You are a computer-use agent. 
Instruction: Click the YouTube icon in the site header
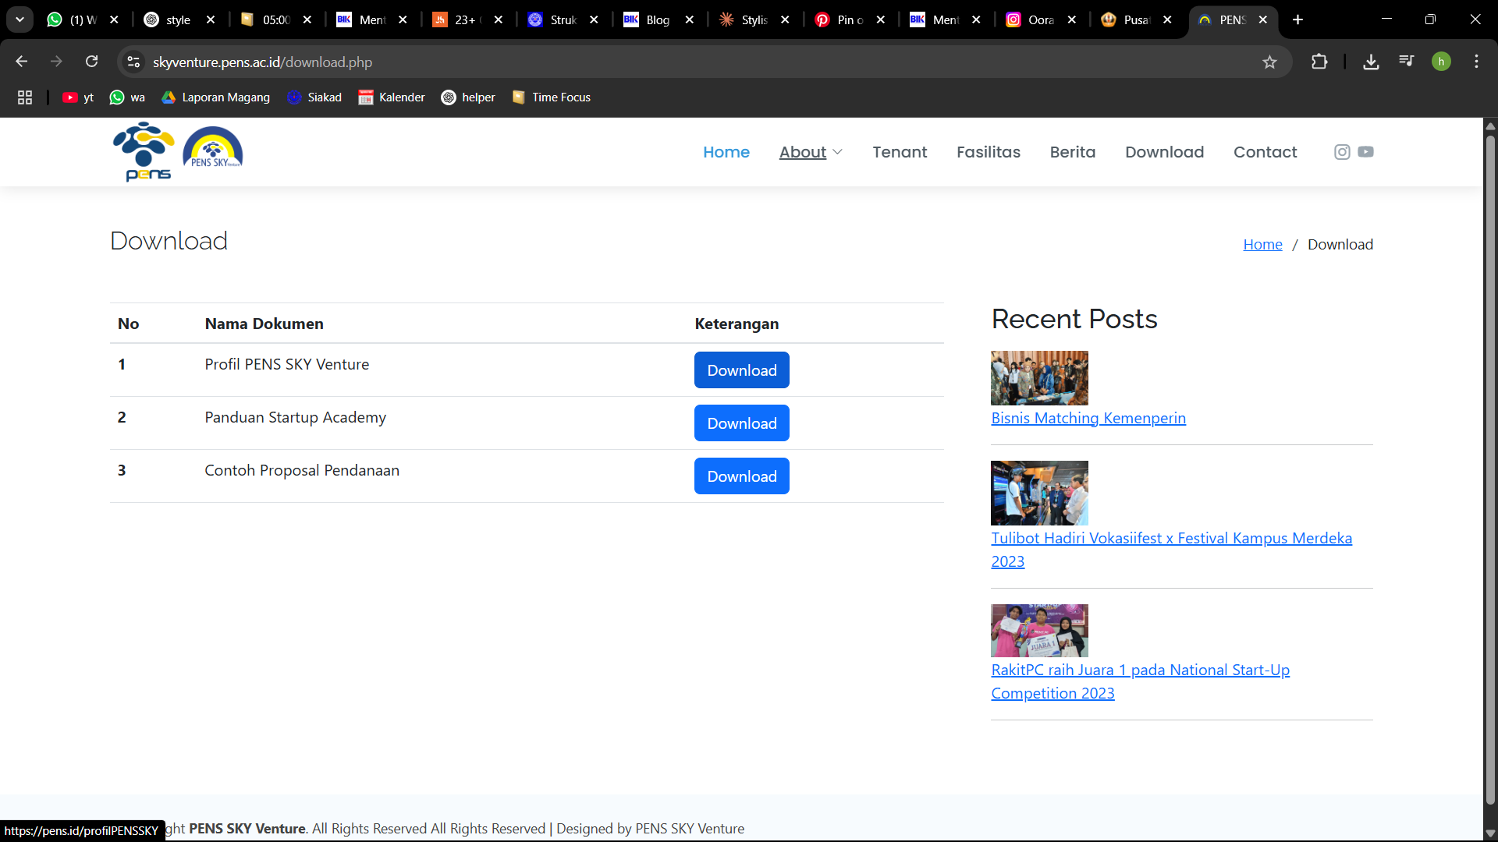[1365, 152]
